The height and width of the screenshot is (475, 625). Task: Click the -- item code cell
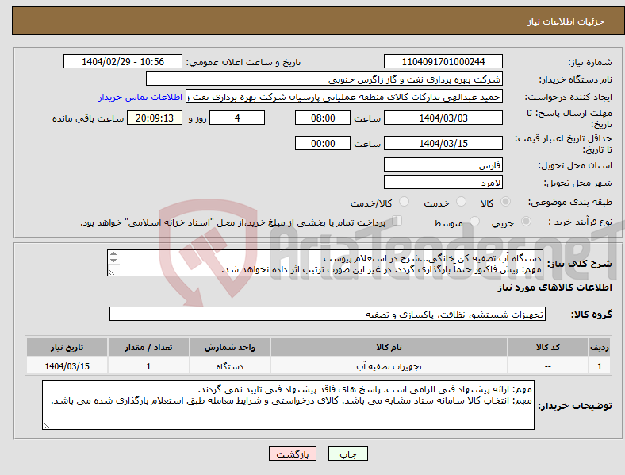pos(548,366)
